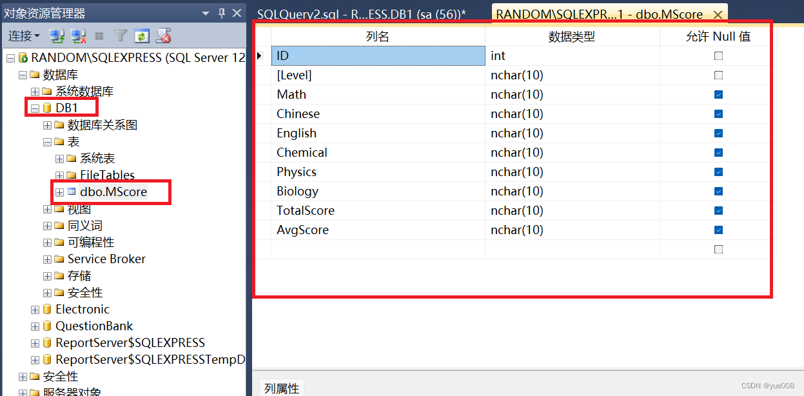
Task: Click the Connect Object Explorer icon
Action: click(x=57, y=35)
